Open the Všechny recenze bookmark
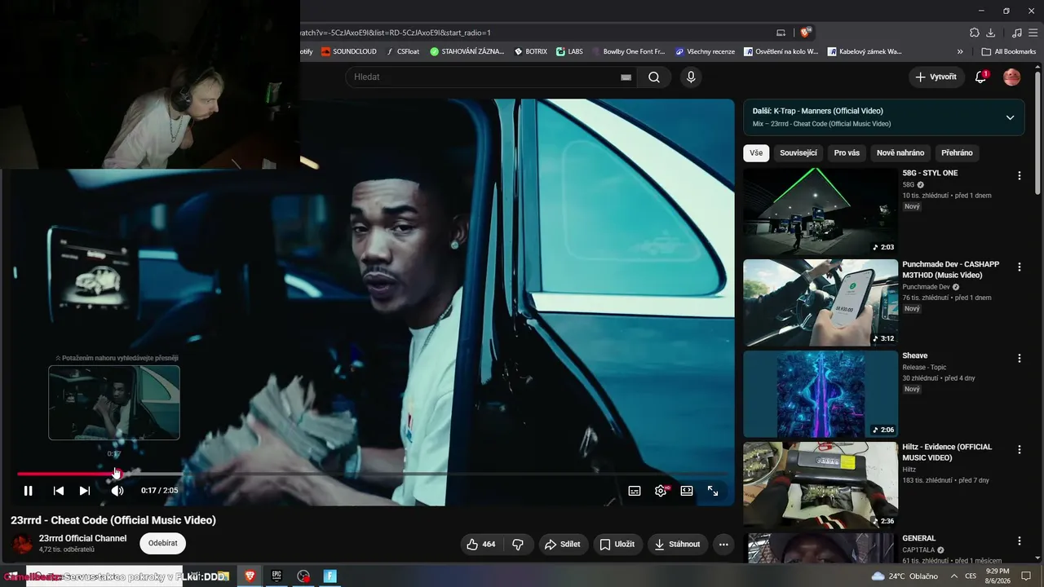1044x587 pixels. (x=705, y=51)
